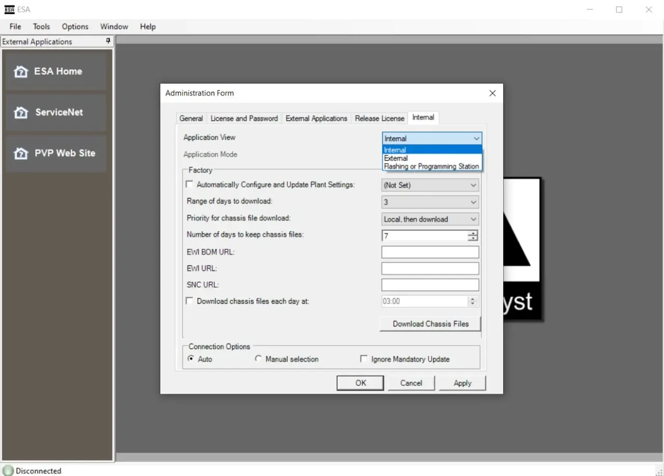664x476 pixels.
Task: Check Download chassis files each day
Action: pyautogui.click(x=189, y=301)
